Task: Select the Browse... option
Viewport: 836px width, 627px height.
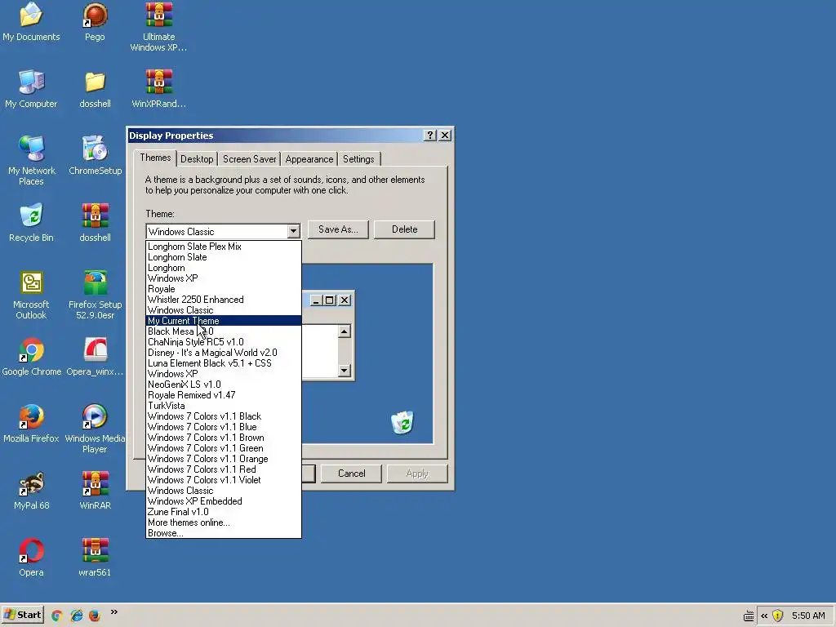Action: [224, 533]
